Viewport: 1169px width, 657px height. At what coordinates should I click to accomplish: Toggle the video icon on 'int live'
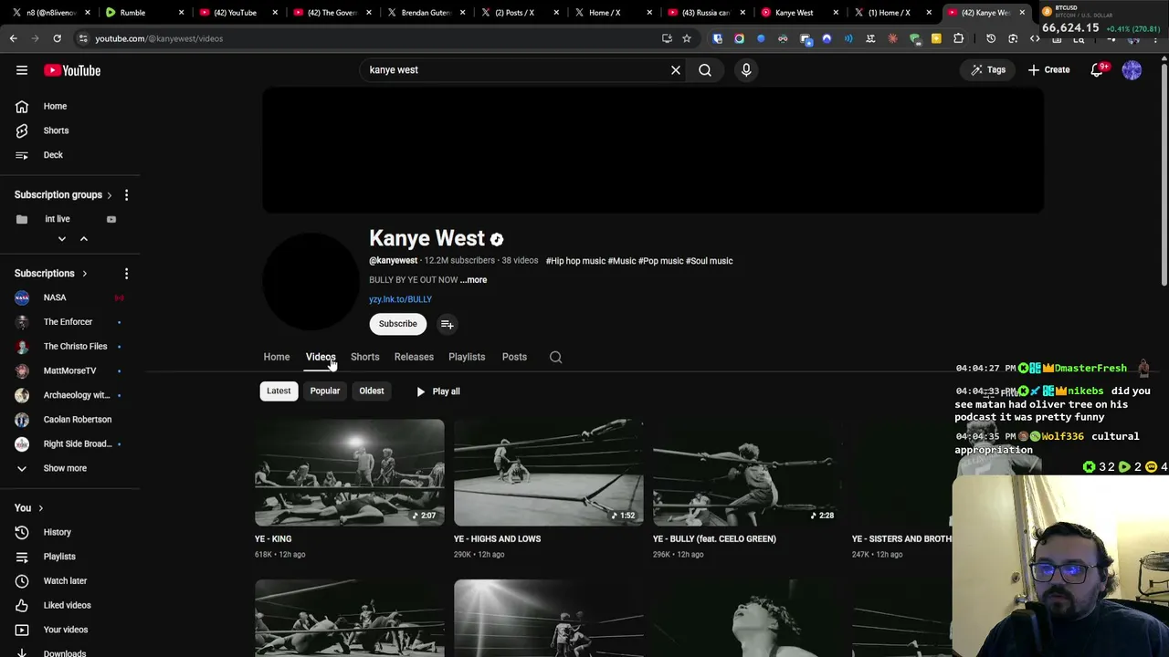(111, 219)
